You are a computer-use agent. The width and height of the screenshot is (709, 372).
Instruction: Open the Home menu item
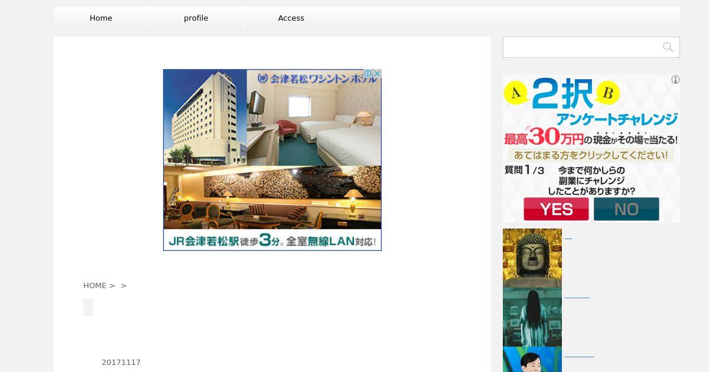pyautogui.click(x=101, y=18)
